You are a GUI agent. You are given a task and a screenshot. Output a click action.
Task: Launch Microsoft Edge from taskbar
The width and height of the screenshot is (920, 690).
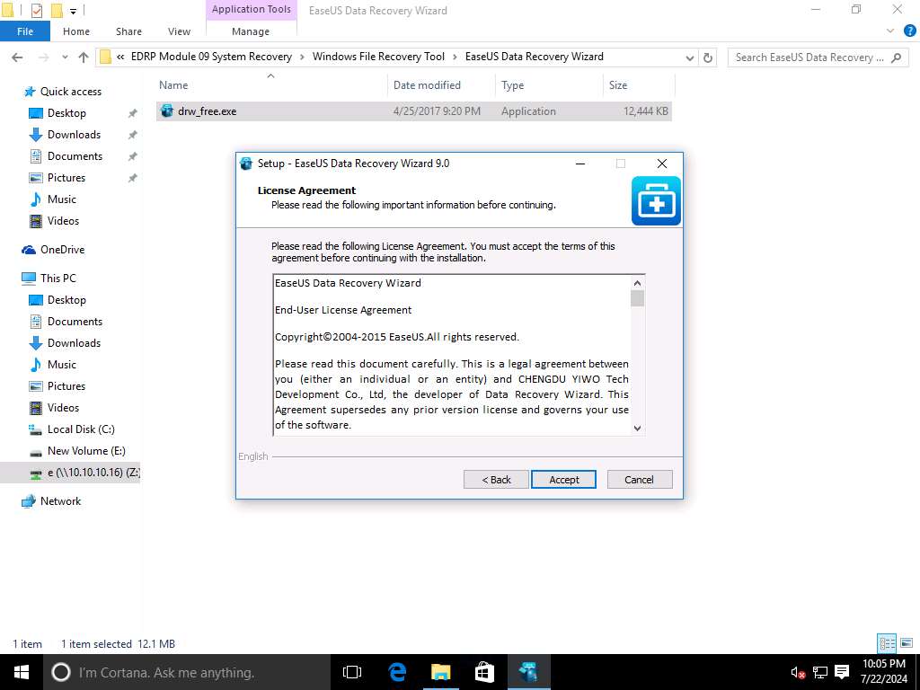pos(397,672)
